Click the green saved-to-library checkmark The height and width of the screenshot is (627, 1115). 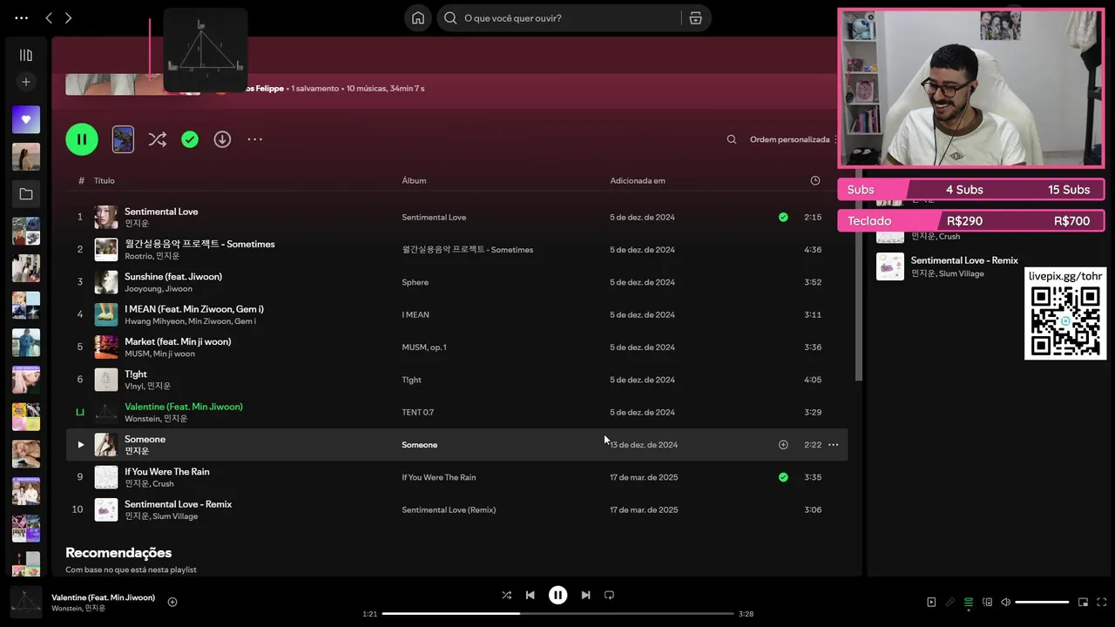(x=190, y=139)
